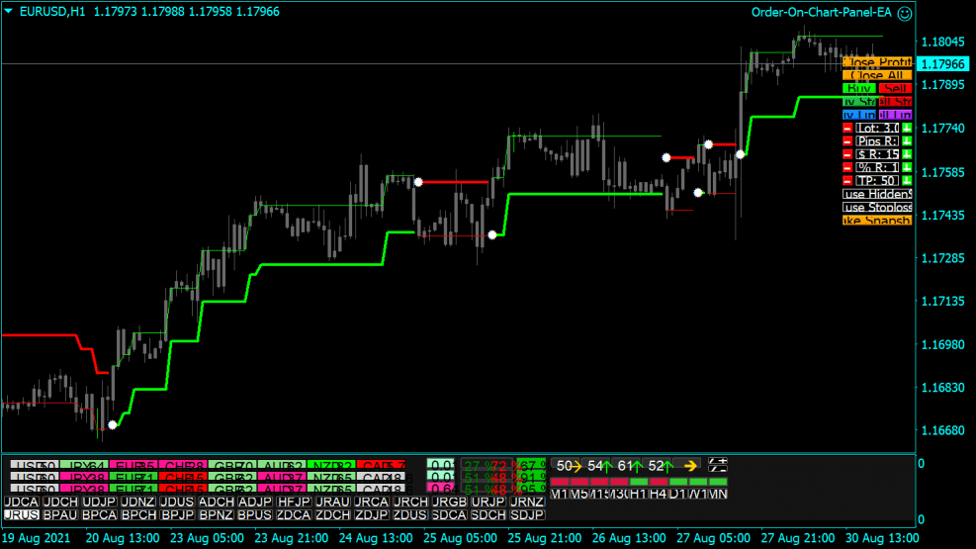Click the green swatch above H1
This screenshot has height=549, width=976.
tap(639, 482)
